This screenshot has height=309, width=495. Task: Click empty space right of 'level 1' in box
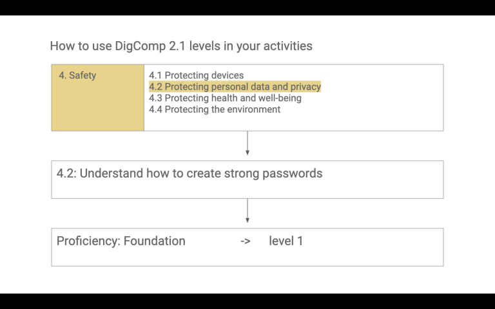click(x=374, y=243)
